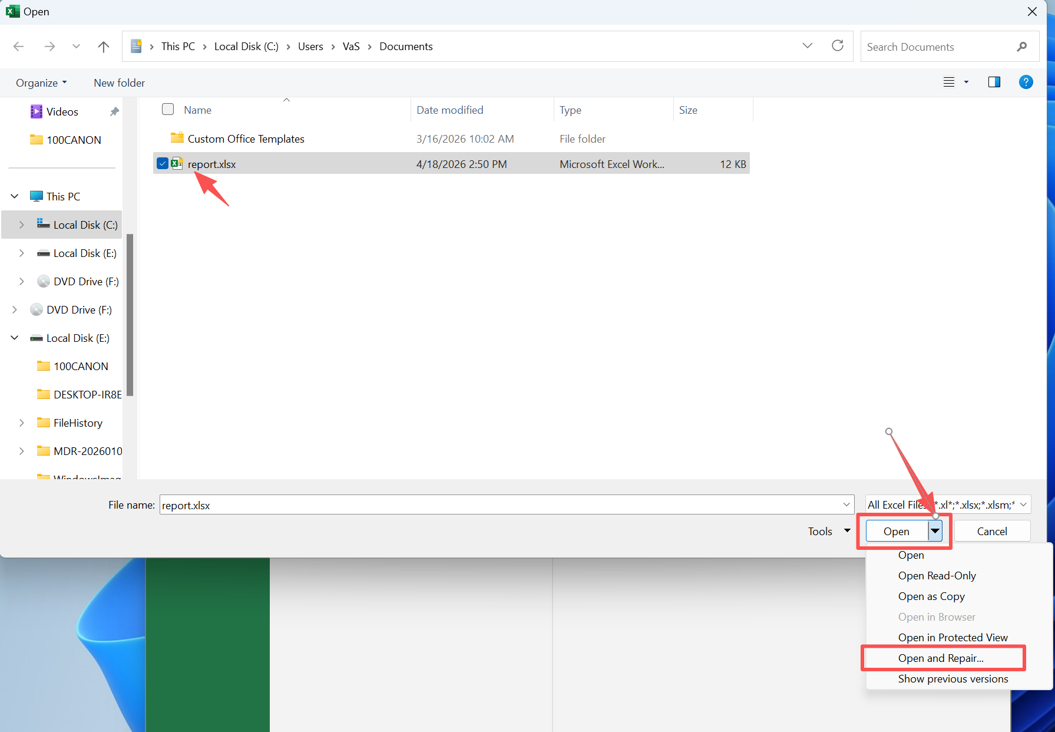Expand MDR-2026010 folder node
Screen dimensions: 1055x732
click(x=22, y=451)
